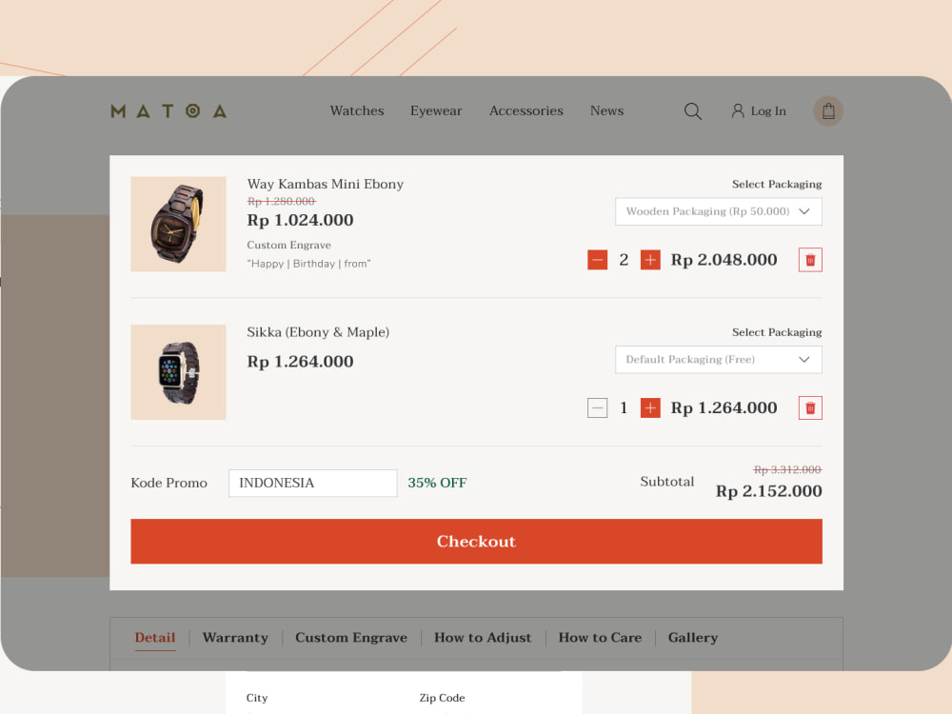Image resolution: width=952 pixels, height=714 pixels.
Task: Open the How to Adjust tab
Action: click(483, 638)
